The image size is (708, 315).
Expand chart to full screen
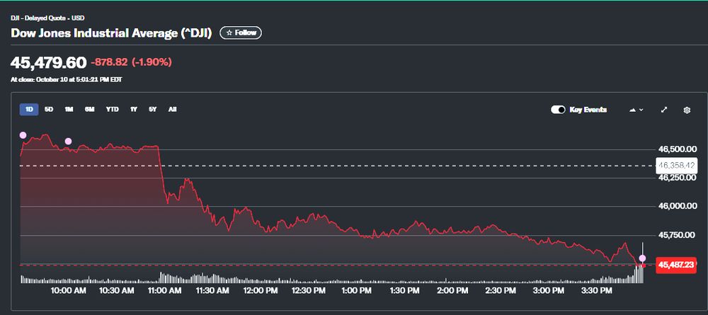[x=664, y=110]
